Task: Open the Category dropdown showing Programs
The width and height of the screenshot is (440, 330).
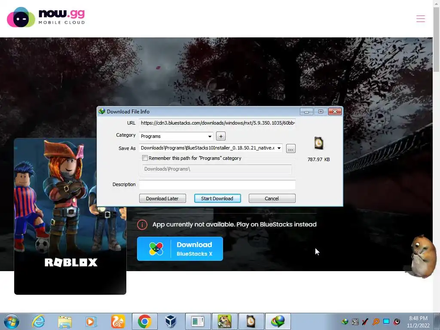Action: click(176, 136)
